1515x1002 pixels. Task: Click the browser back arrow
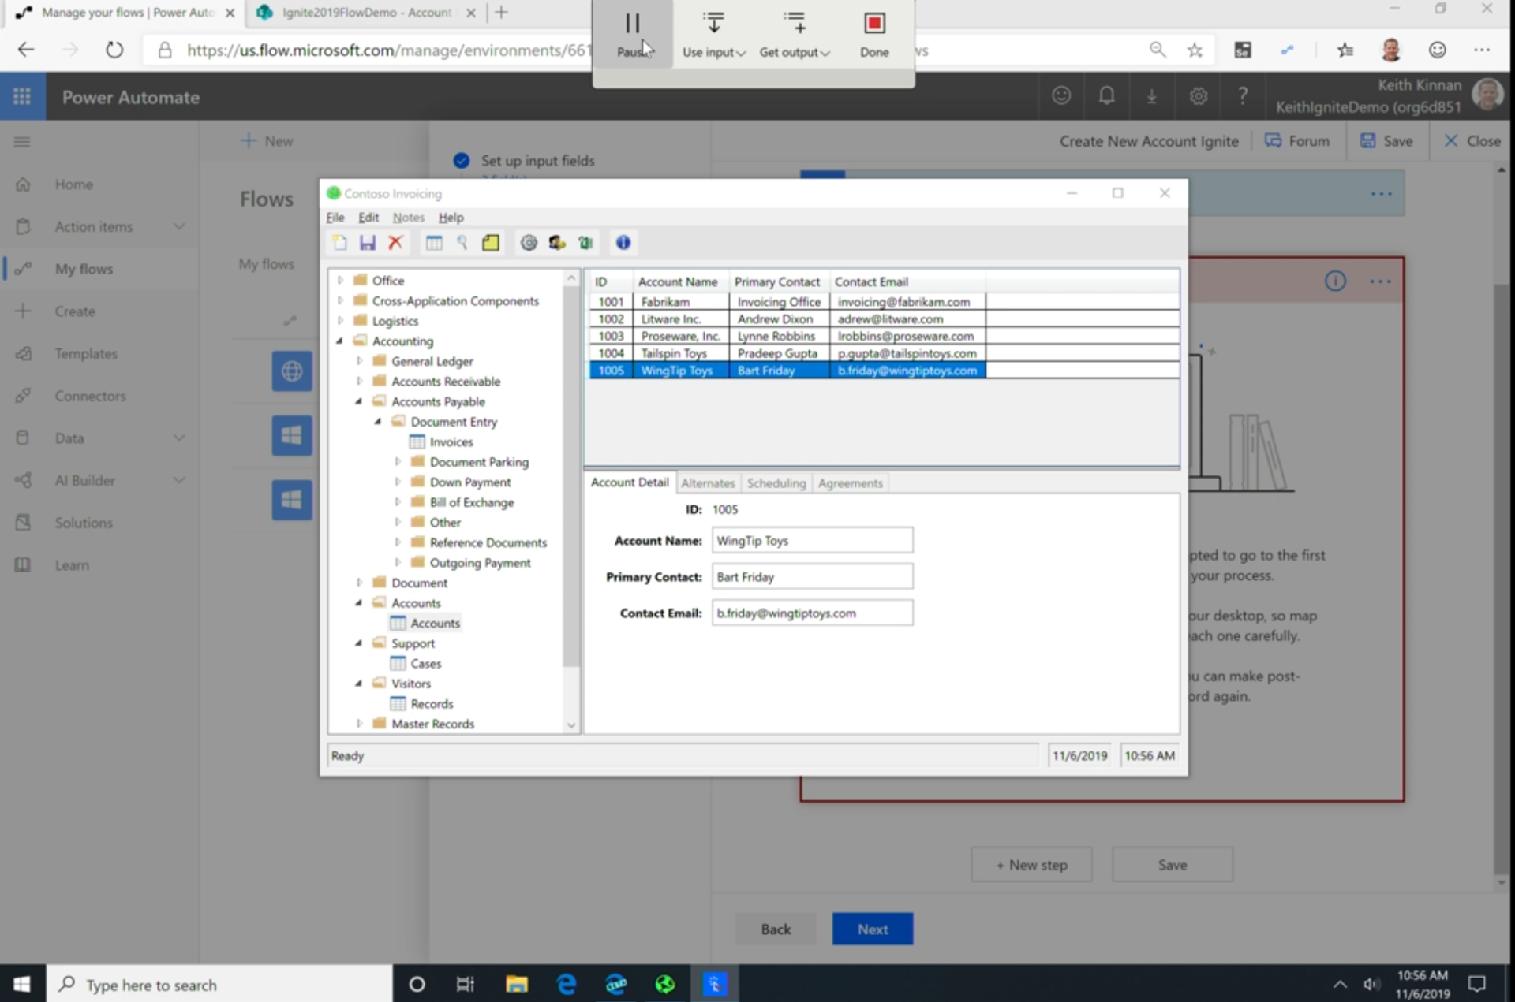click(x=26, y=50)
